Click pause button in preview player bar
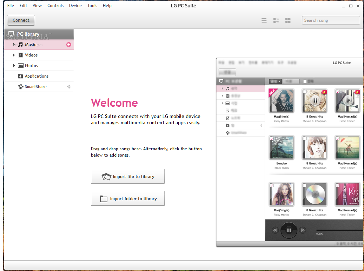The height and width of the screenshot is (271, 364). click(289, 230)
